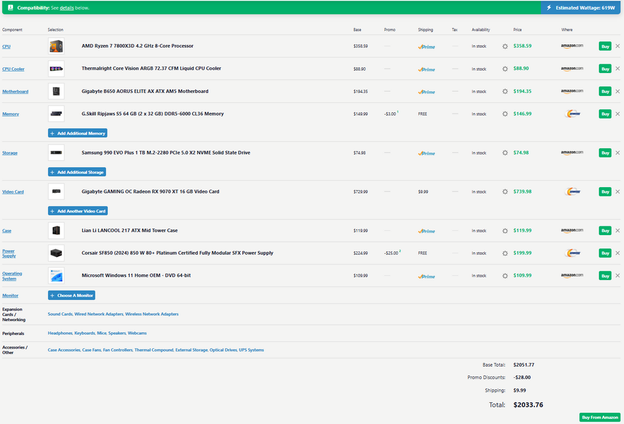624x424 pixels.
Task: Click the Buy From Amazon button
Action: (x=600, y=417)
